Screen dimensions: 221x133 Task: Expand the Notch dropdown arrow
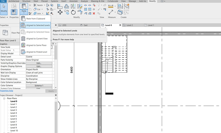(44, 5)
